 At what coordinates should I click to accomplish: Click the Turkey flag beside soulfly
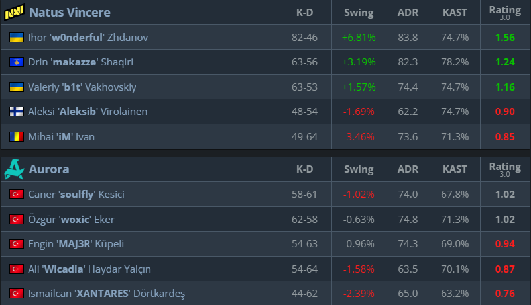tap(16, 195)
